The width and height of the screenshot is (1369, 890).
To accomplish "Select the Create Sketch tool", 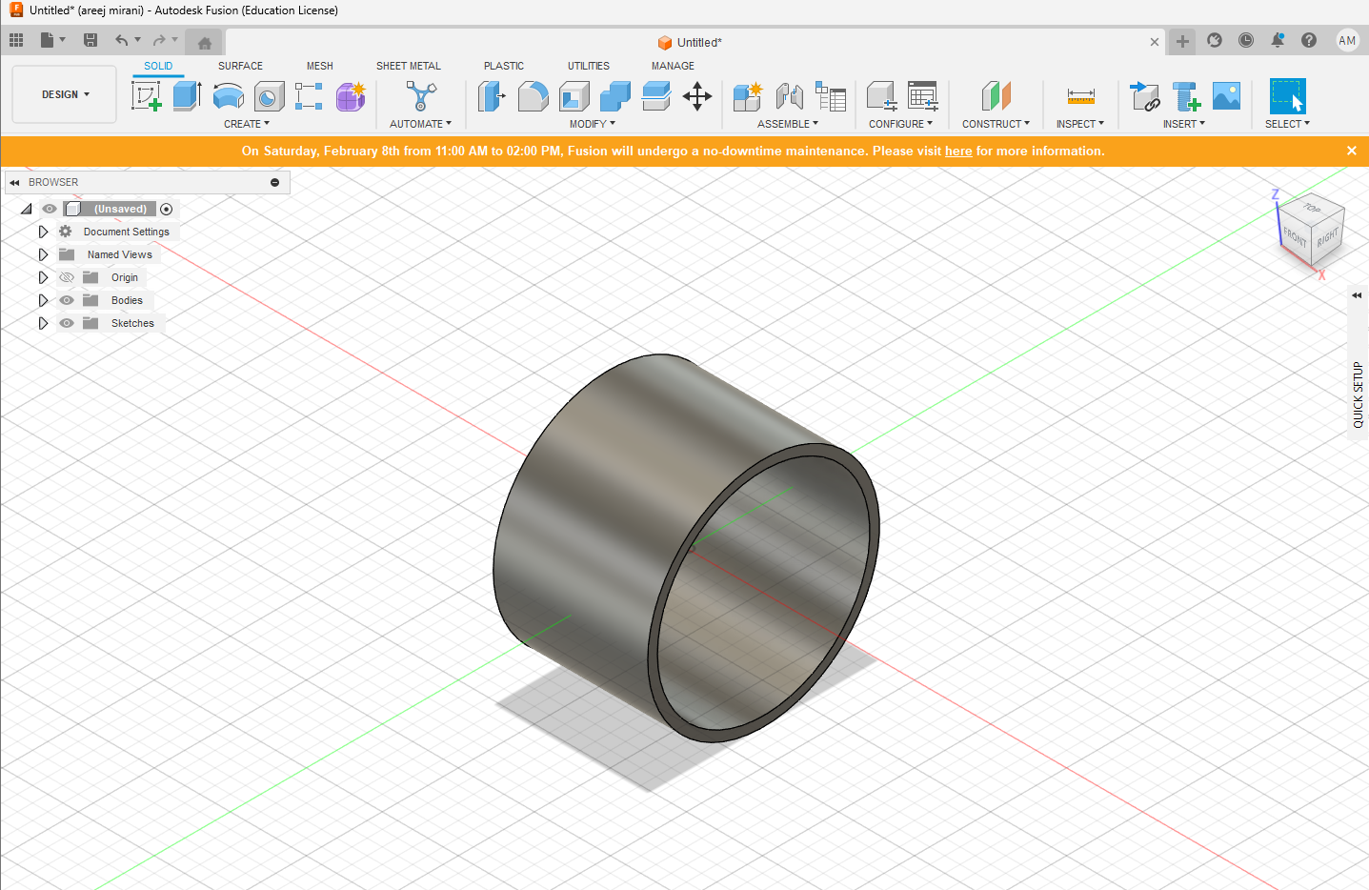I will coord(146,95).
